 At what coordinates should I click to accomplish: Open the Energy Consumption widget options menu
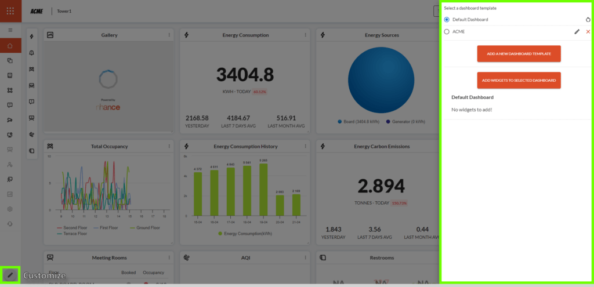(306, 35)
